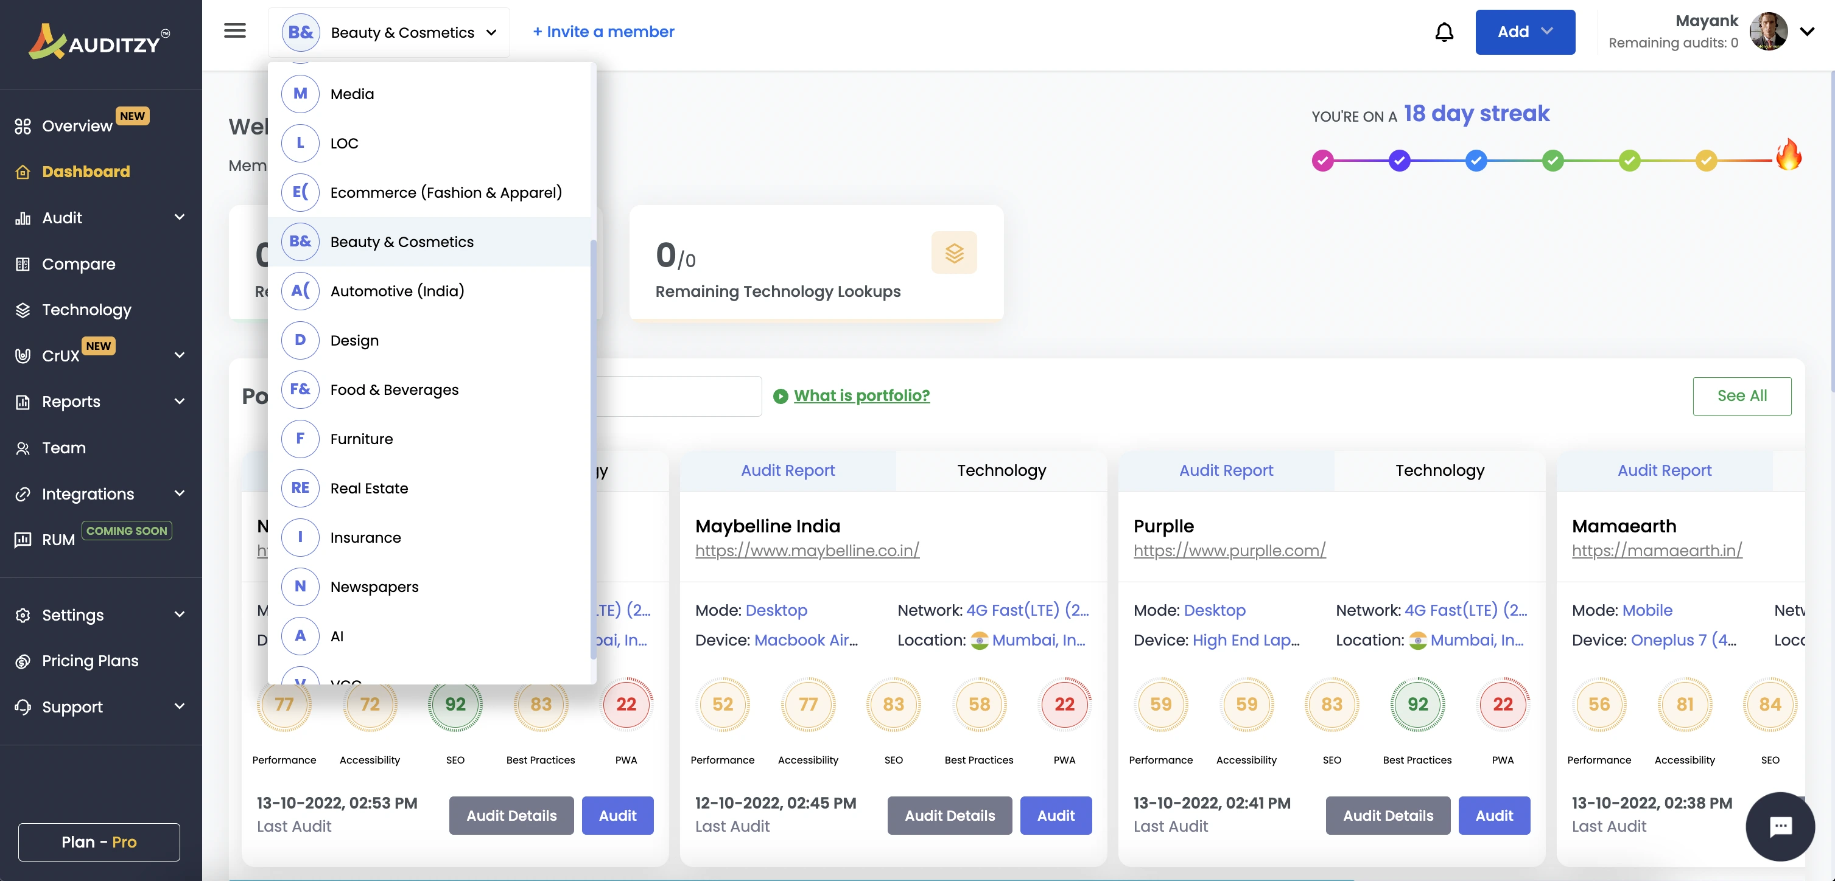The height and width of the screenshot is (881, 1835).
Task: Click the Food & Beverages 'F&' avatar
Action: click(300, 389)
